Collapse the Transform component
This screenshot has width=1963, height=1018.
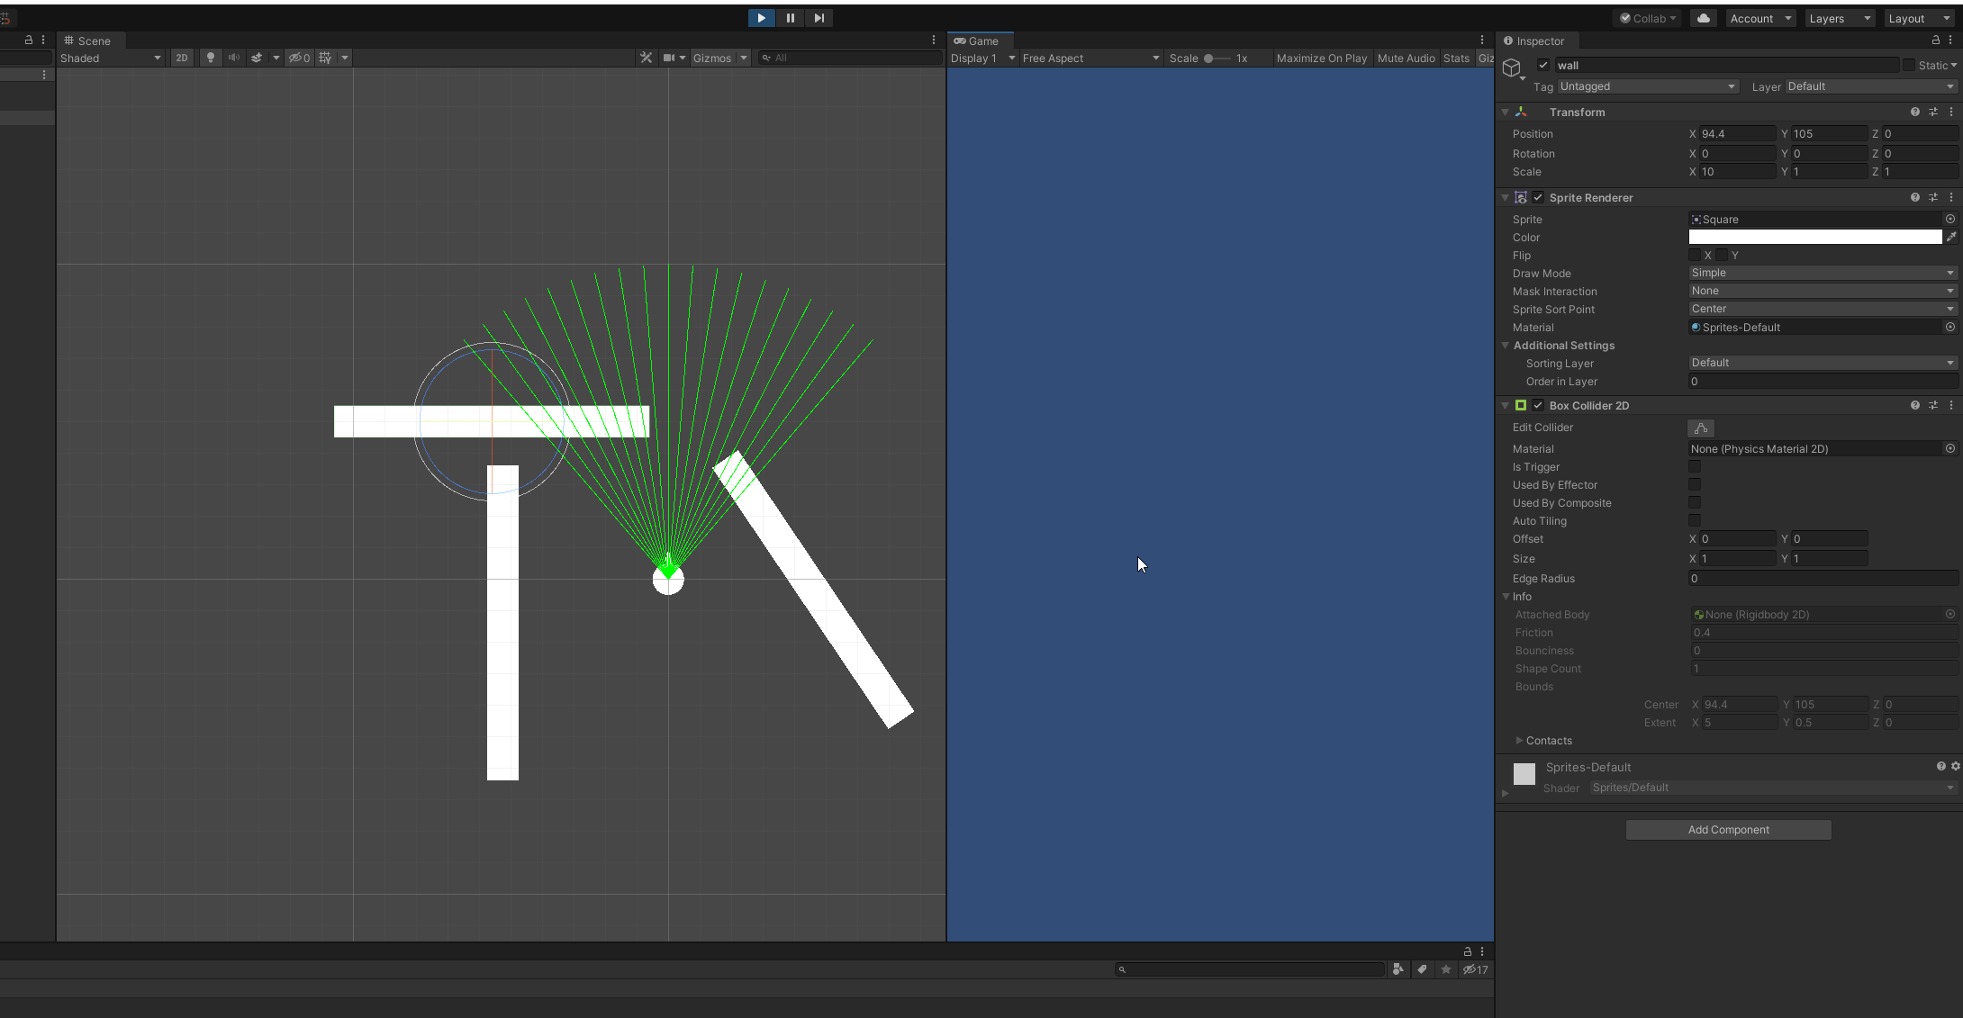point(1506,112)
